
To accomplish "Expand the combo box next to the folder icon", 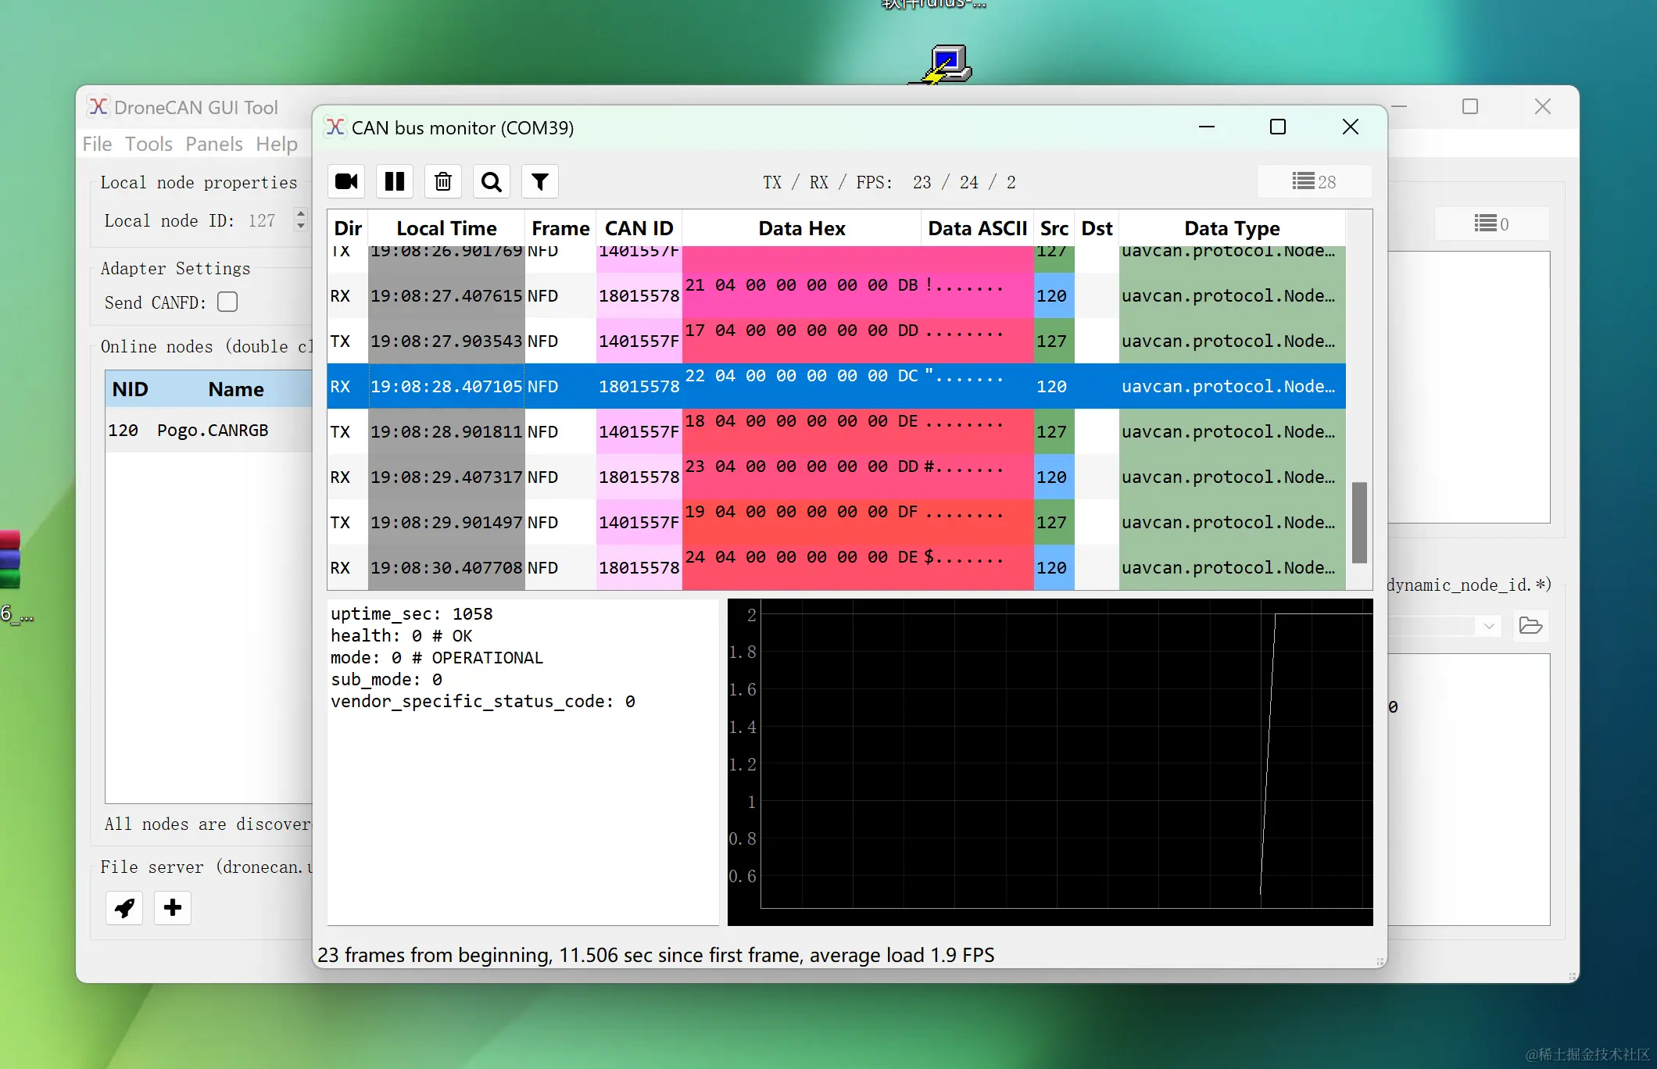I will point(1488,626).
